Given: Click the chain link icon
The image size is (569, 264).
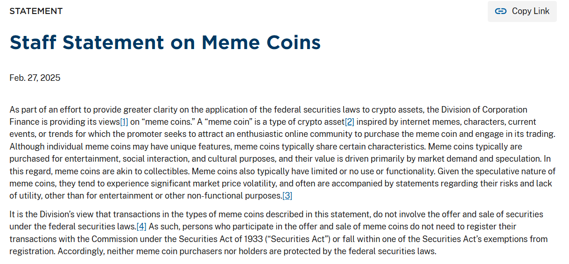Looking at the screenshot, I should (501, 11).
